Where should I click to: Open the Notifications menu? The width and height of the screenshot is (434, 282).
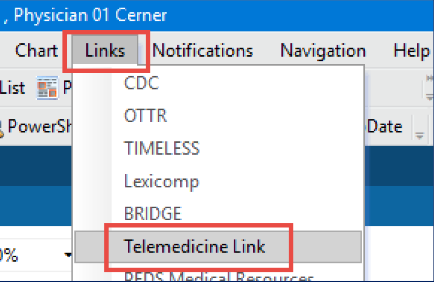[x=203, y=50]
